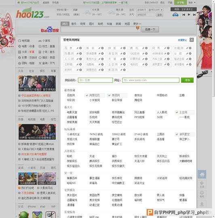Focus the 网站名称 site name field
The height and width of the screenshot is (218, 215).
point(95,80)
